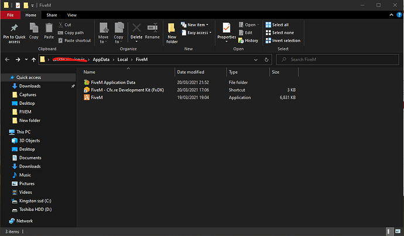Click the Rename ribbon button
The image size is (404, 236).
(x=152, y=31)
